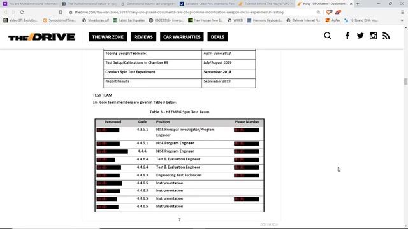The height and width of the screenshot is (229, 408).
Task: Click the padlock site info icon
Action: (x=71, y=12)
